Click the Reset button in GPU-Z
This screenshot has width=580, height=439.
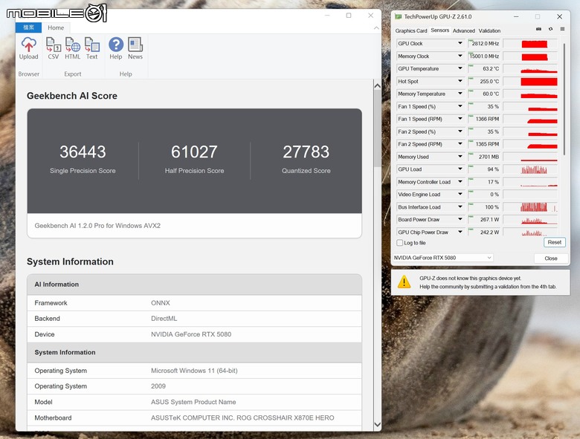pyautogui.click(x=554, y=242)
